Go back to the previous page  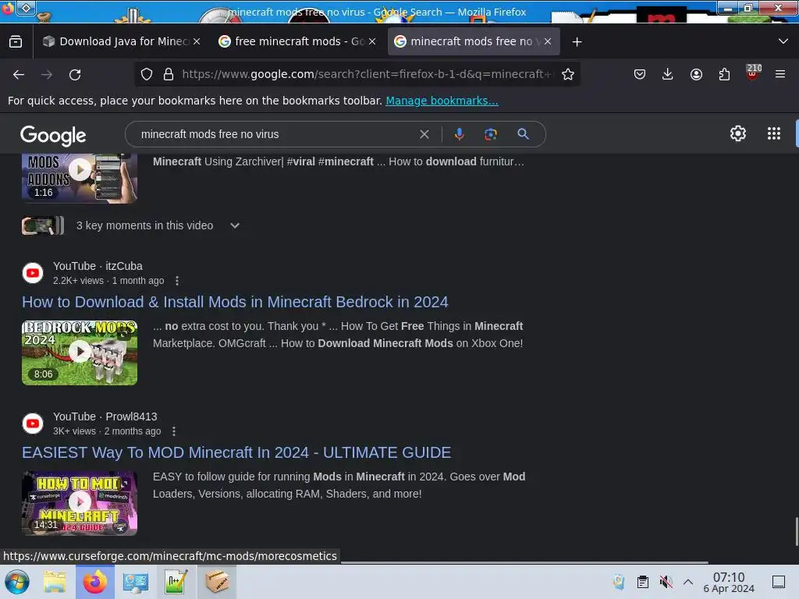[19, 75]
